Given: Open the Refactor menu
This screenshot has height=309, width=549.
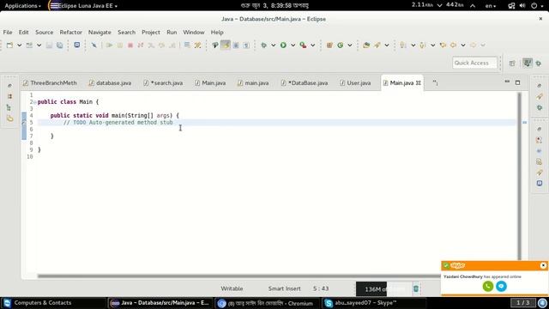Looking at the screenshot, I should click(x=70, y=33).
